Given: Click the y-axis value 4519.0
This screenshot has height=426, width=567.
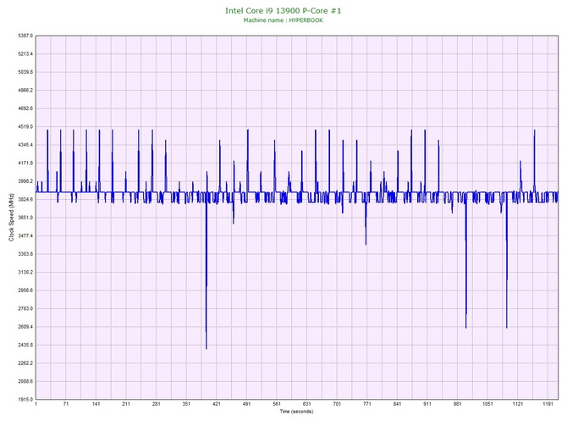Looking at the screenshot, I should point(25,127).
